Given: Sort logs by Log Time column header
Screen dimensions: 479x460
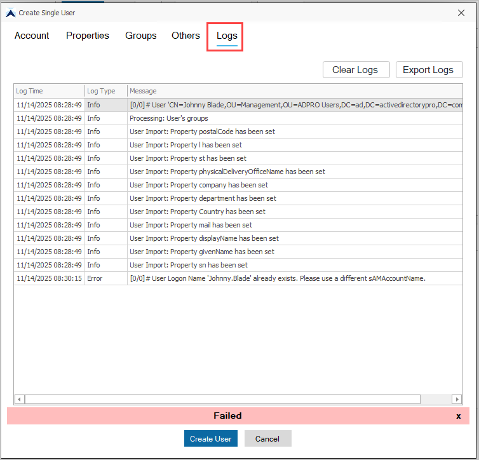Looking at the screenshot, I should click(x=49, y=91).
